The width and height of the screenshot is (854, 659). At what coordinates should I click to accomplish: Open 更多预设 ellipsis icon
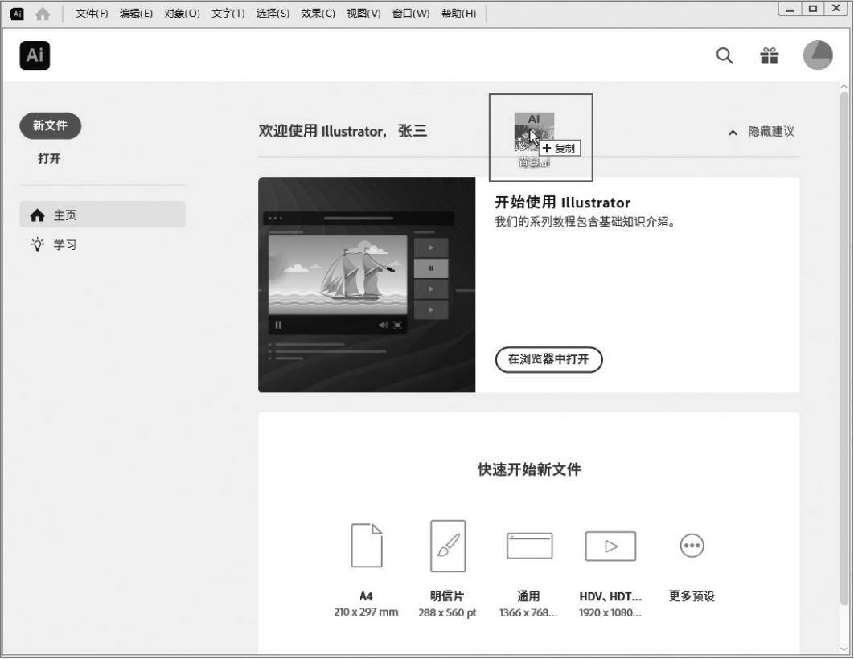692,545
